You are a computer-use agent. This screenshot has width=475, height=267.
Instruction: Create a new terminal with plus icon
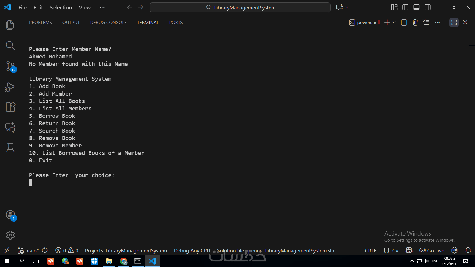coord(387,22)
